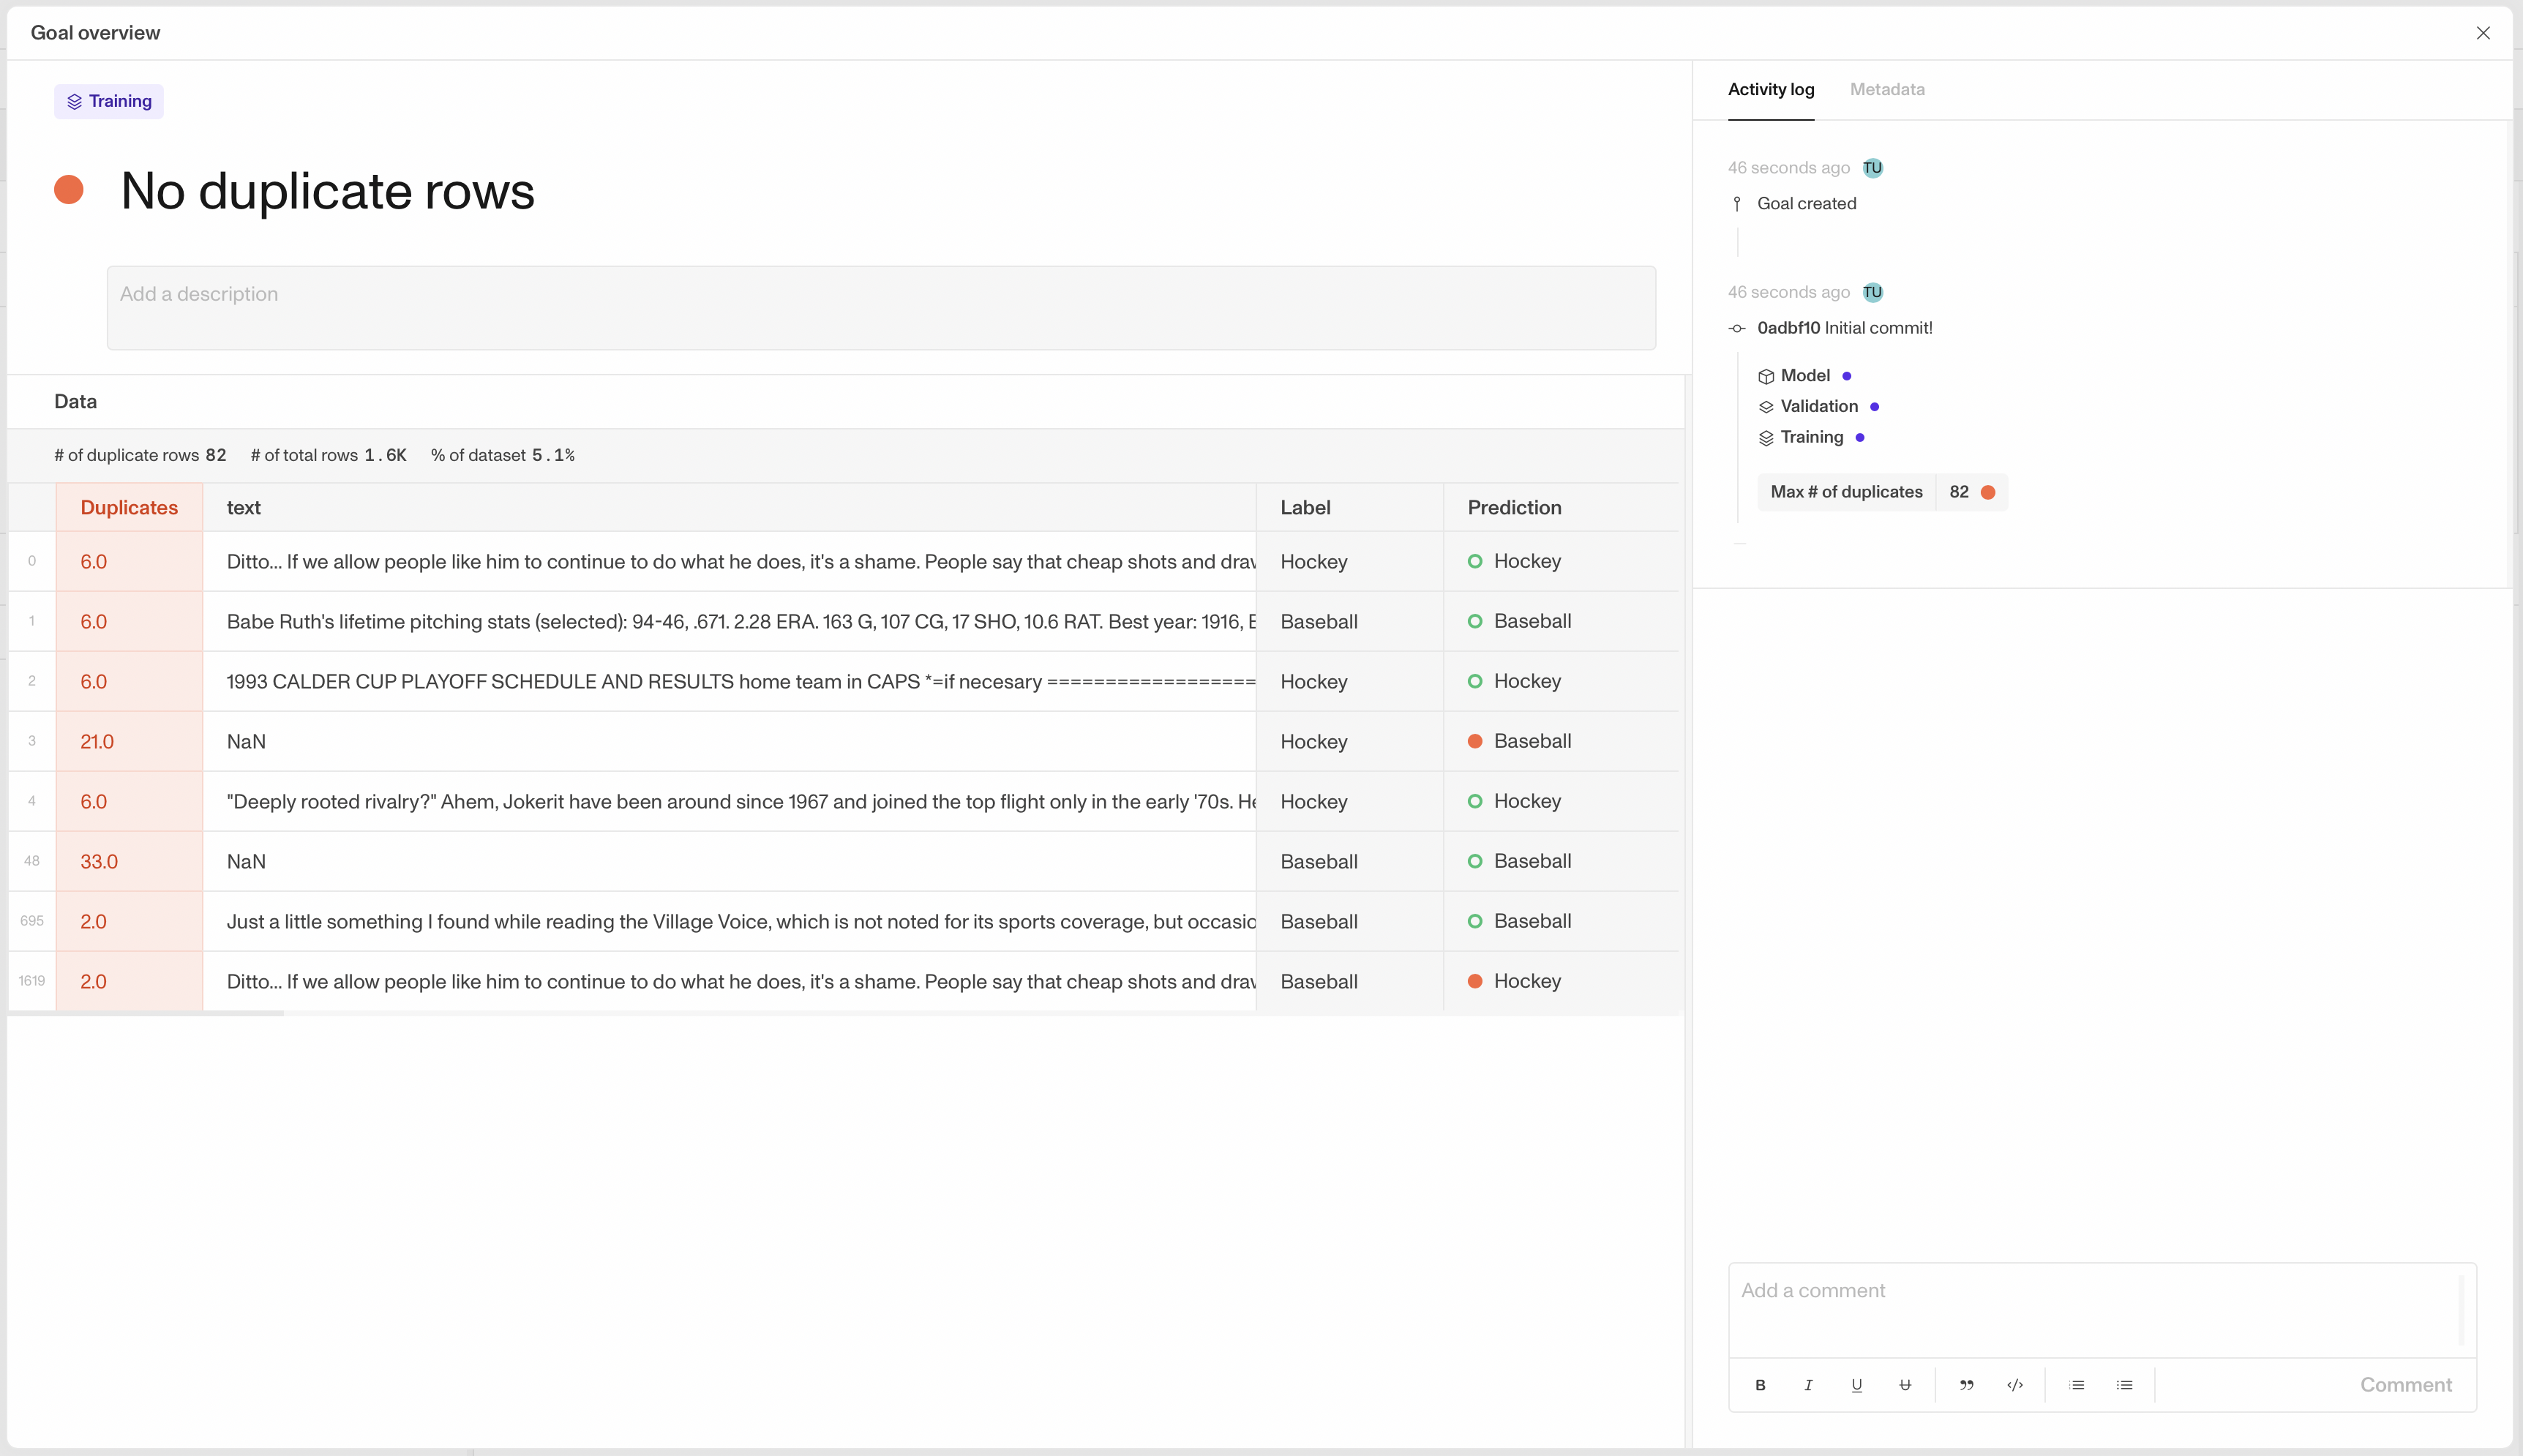The image size is (2523, 1456).
Task: Sort by the Duplicates column header
Action: (129, 508)
